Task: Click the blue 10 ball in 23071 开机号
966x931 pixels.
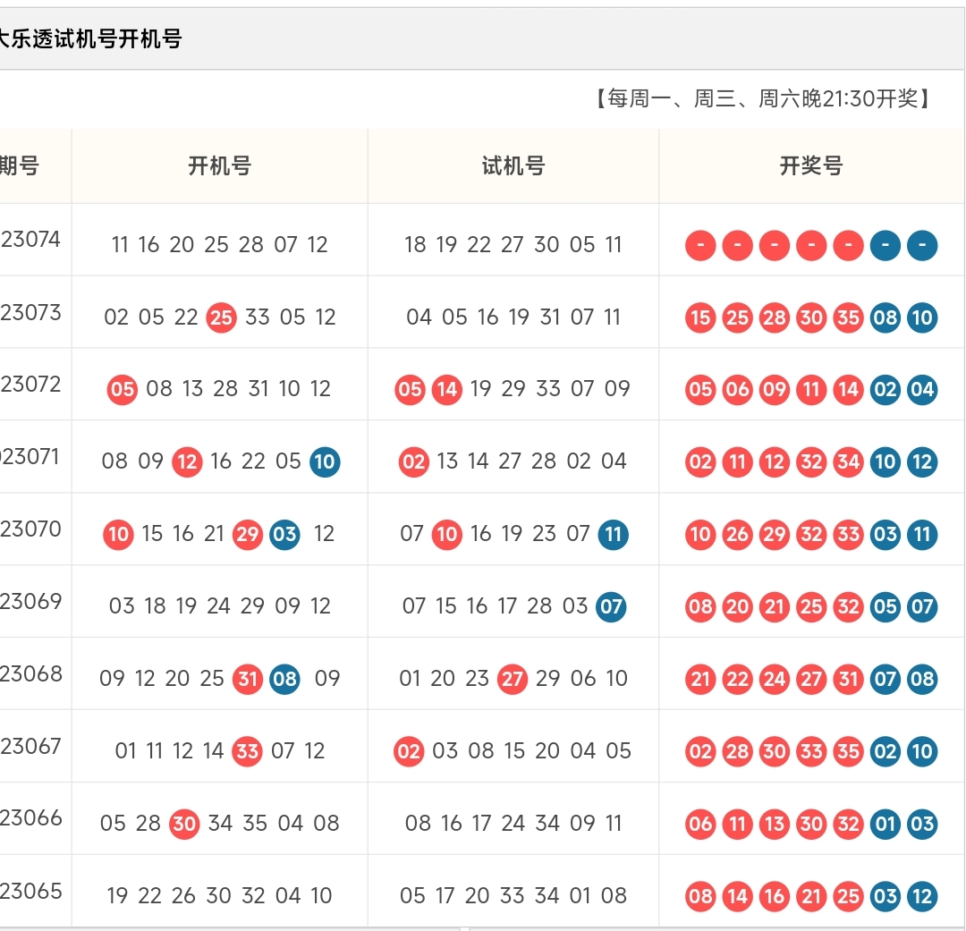Action: pos(325,462)
